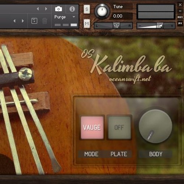The height and width of the screenshot is (184, 184).
Task: Click the upper output level meter
Action: tap(156, 8)
